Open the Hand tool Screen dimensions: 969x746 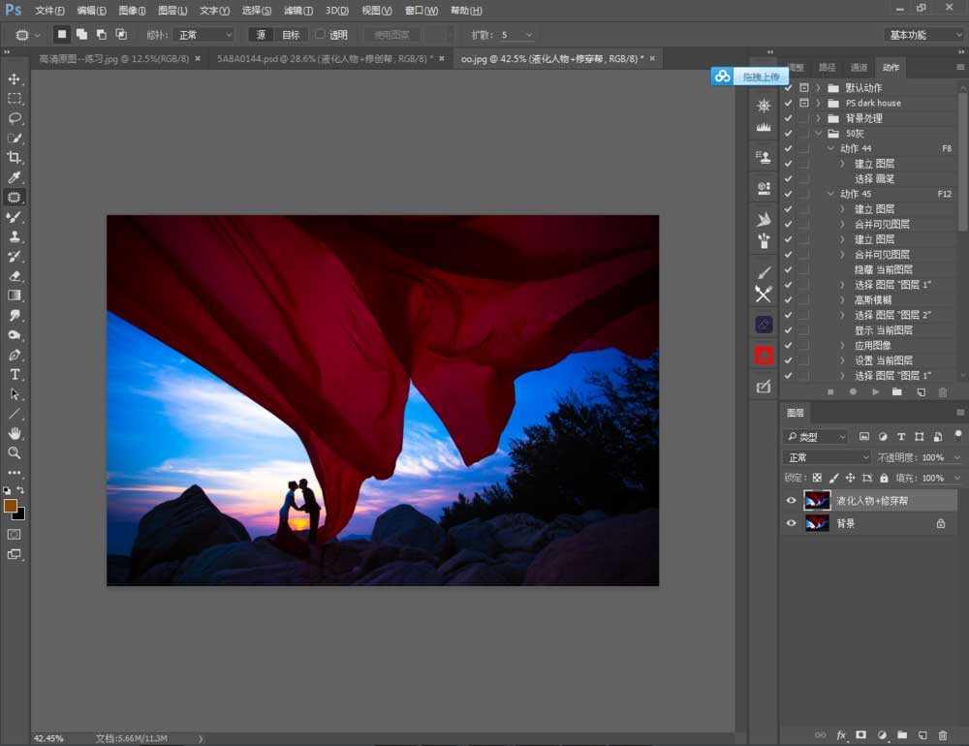14,433
